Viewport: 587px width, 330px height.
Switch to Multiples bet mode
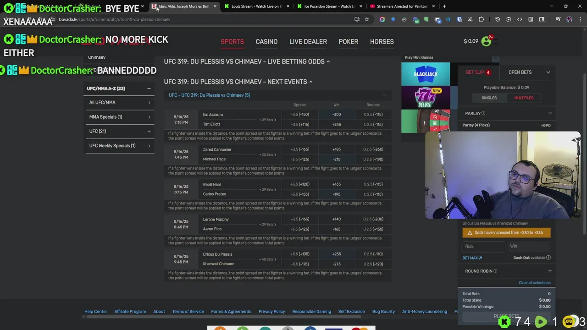tap(524, 98)
